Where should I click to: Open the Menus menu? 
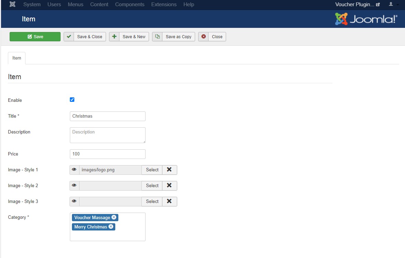[75, 4]
